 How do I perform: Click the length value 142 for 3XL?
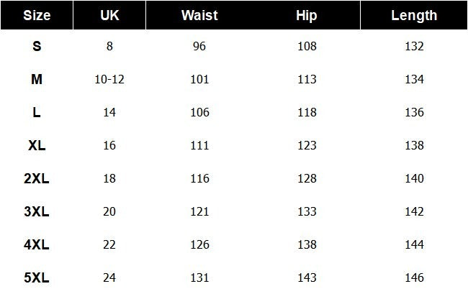click(414, 212)
